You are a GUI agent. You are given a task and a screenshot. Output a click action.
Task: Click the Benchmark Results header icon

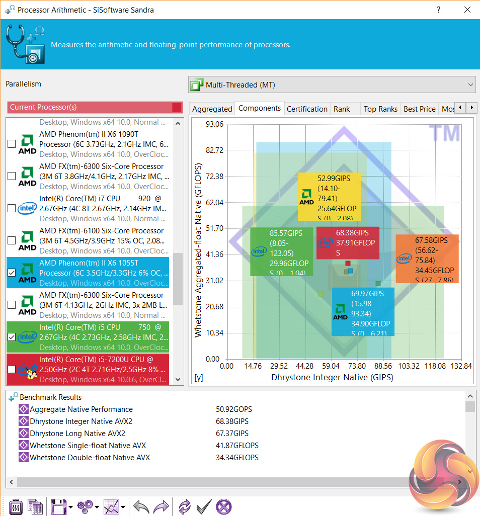tap(14, 397)
